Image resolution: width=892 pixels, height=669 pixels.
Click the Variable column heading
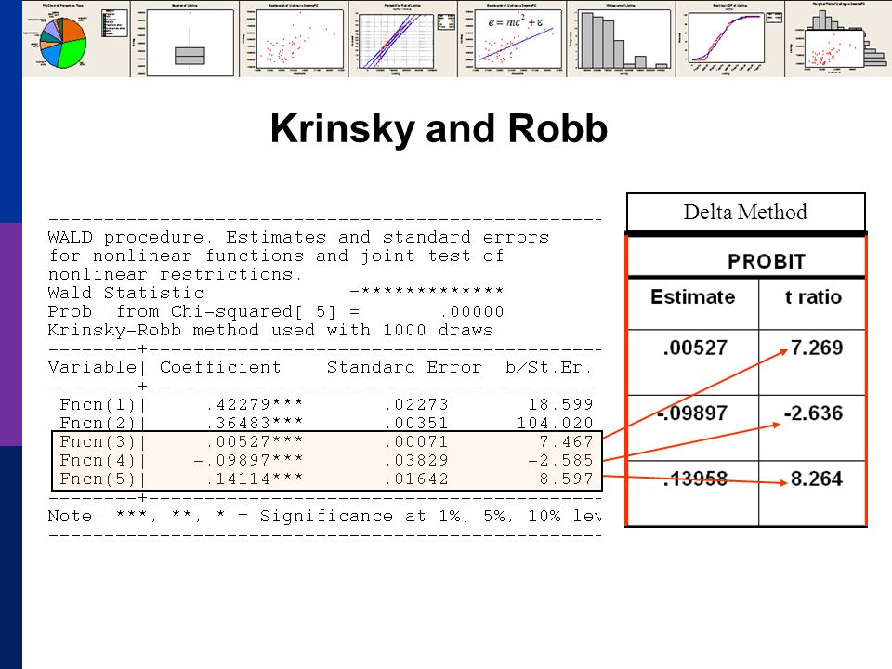point(92,368)
